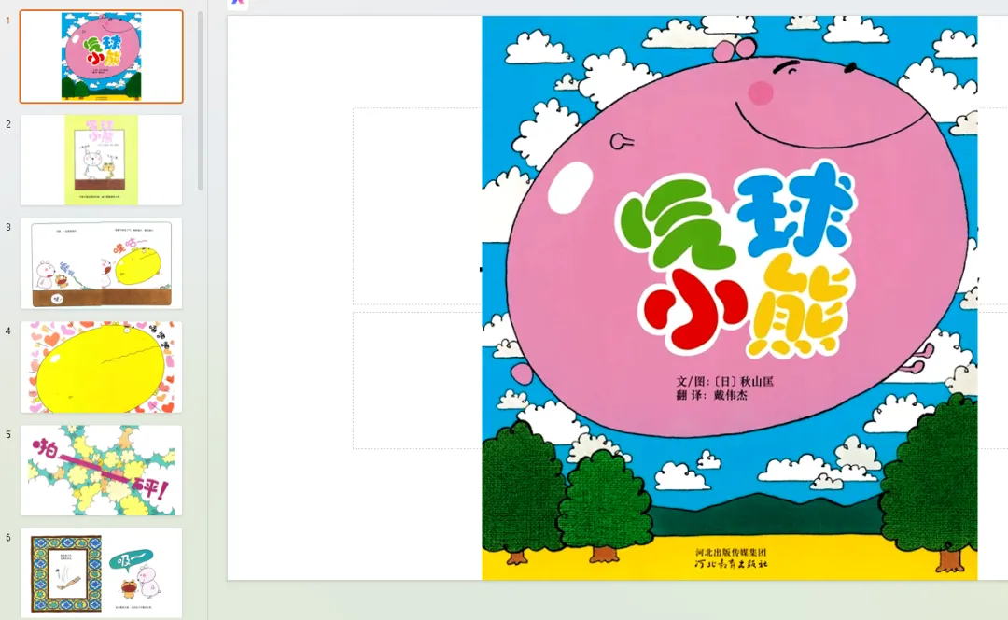
Task: Go to slide 4 with the big yellow oval
Action: (x=102, y=367)
